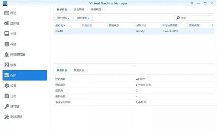This screenshot has width=217, height=131.
Task: Click the search magnifier icon
Action: click(178, 18)
